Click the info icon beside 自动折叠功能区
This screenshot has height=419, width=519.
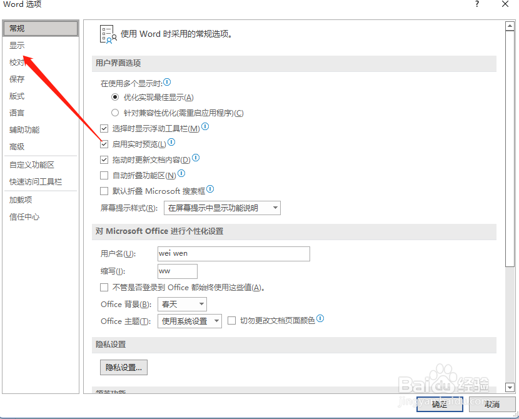point(181,173)
